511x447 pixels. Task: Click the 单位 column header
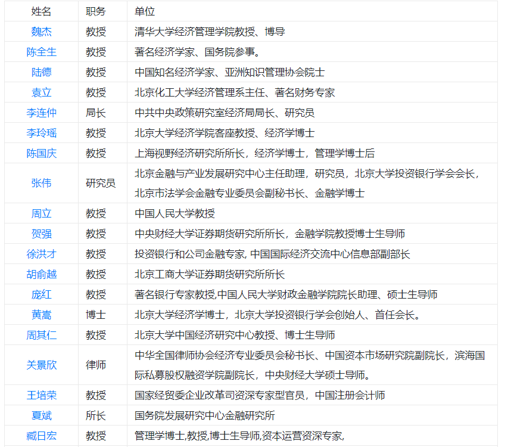[145, 11]
